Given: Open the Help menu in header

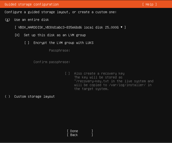Looking at the screenshot, I should pyautogui.click(x=150, y=5).
